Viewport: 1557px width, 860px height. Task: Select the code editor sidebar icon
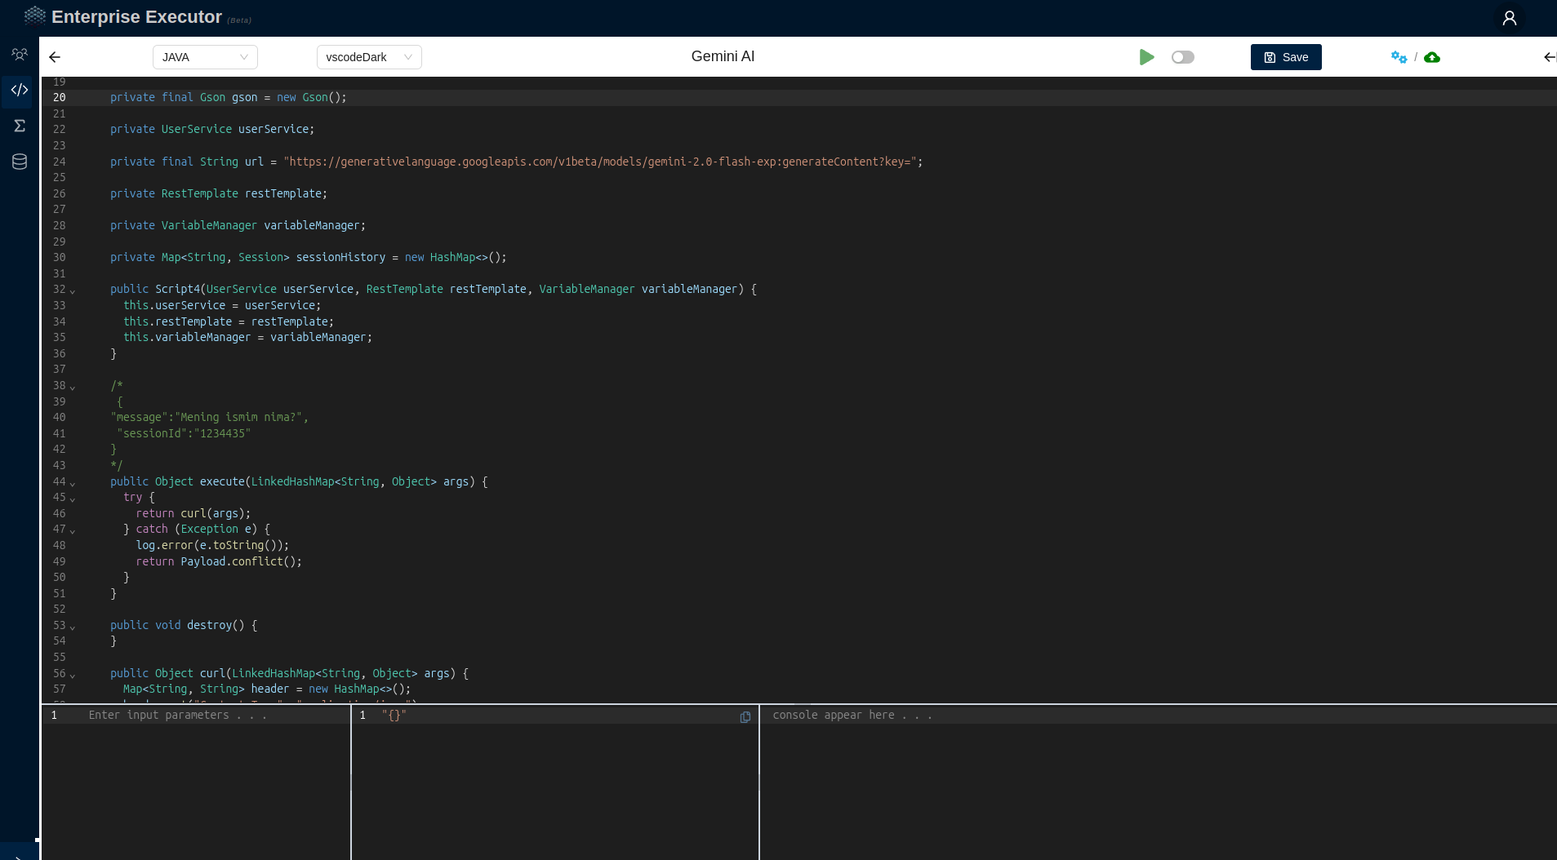(x=20, y=90)
